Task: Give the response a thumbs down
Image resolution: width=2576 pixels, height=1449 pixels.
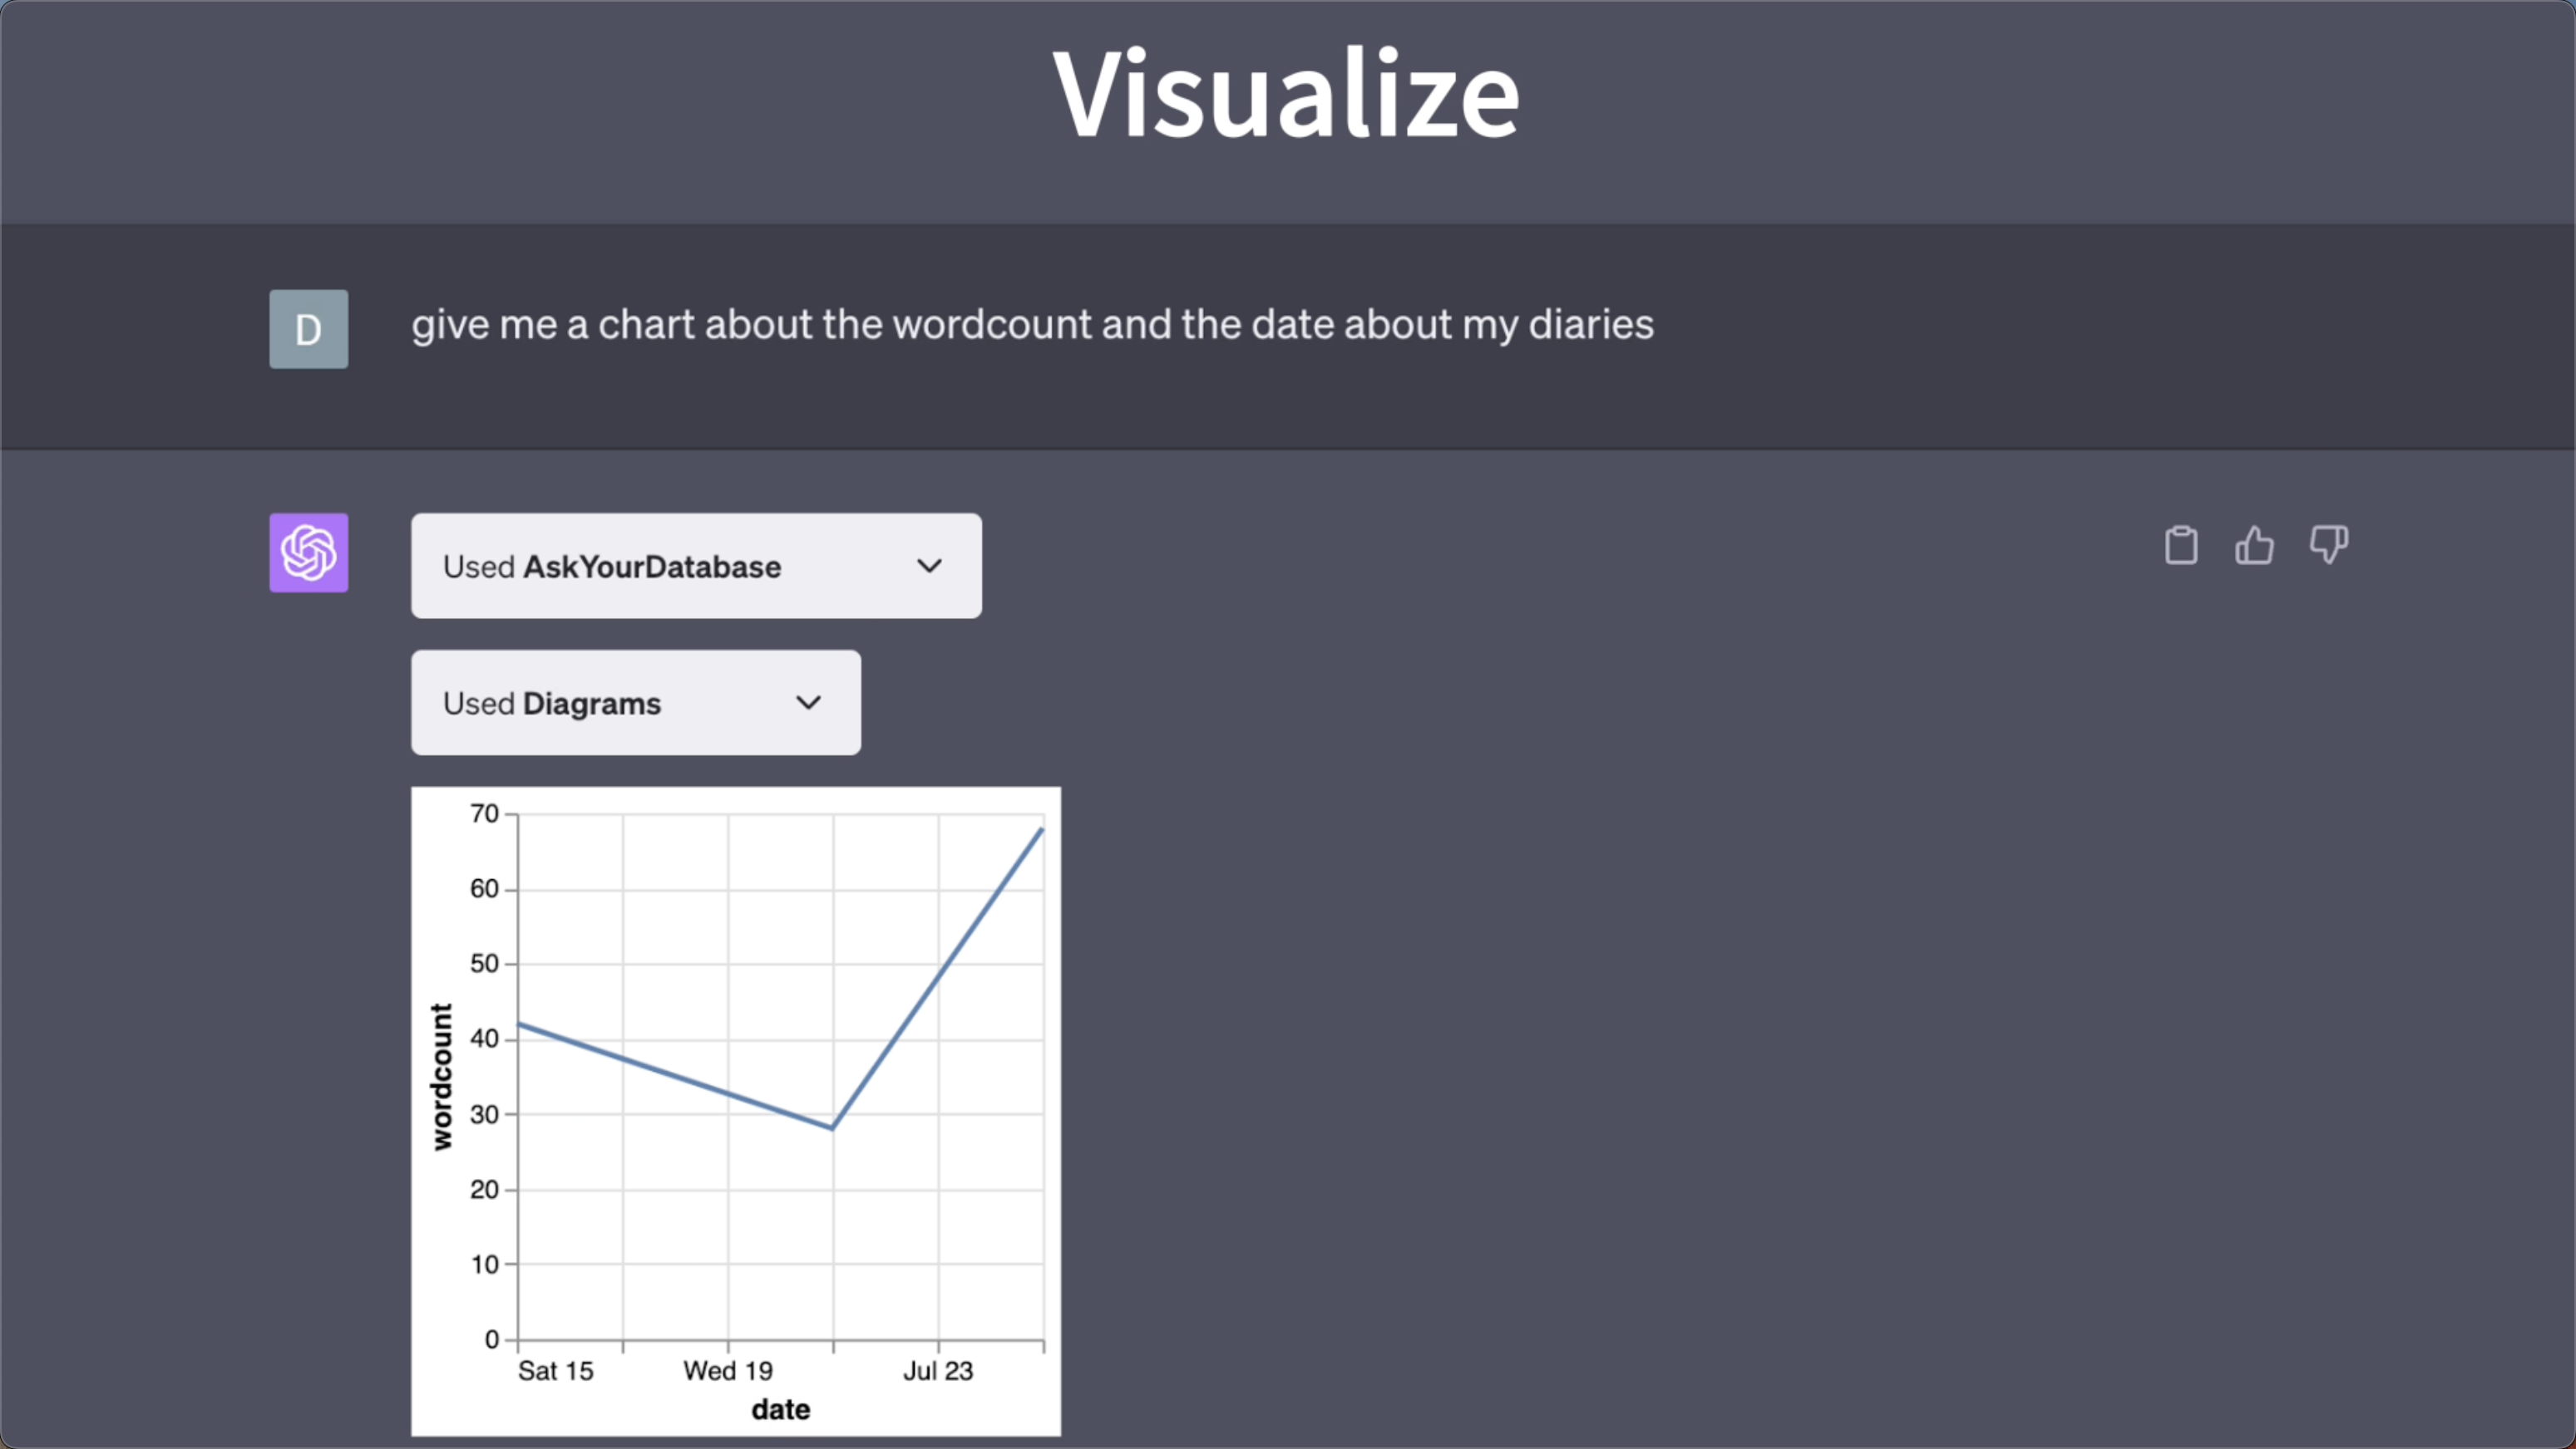Action: 2328,546
